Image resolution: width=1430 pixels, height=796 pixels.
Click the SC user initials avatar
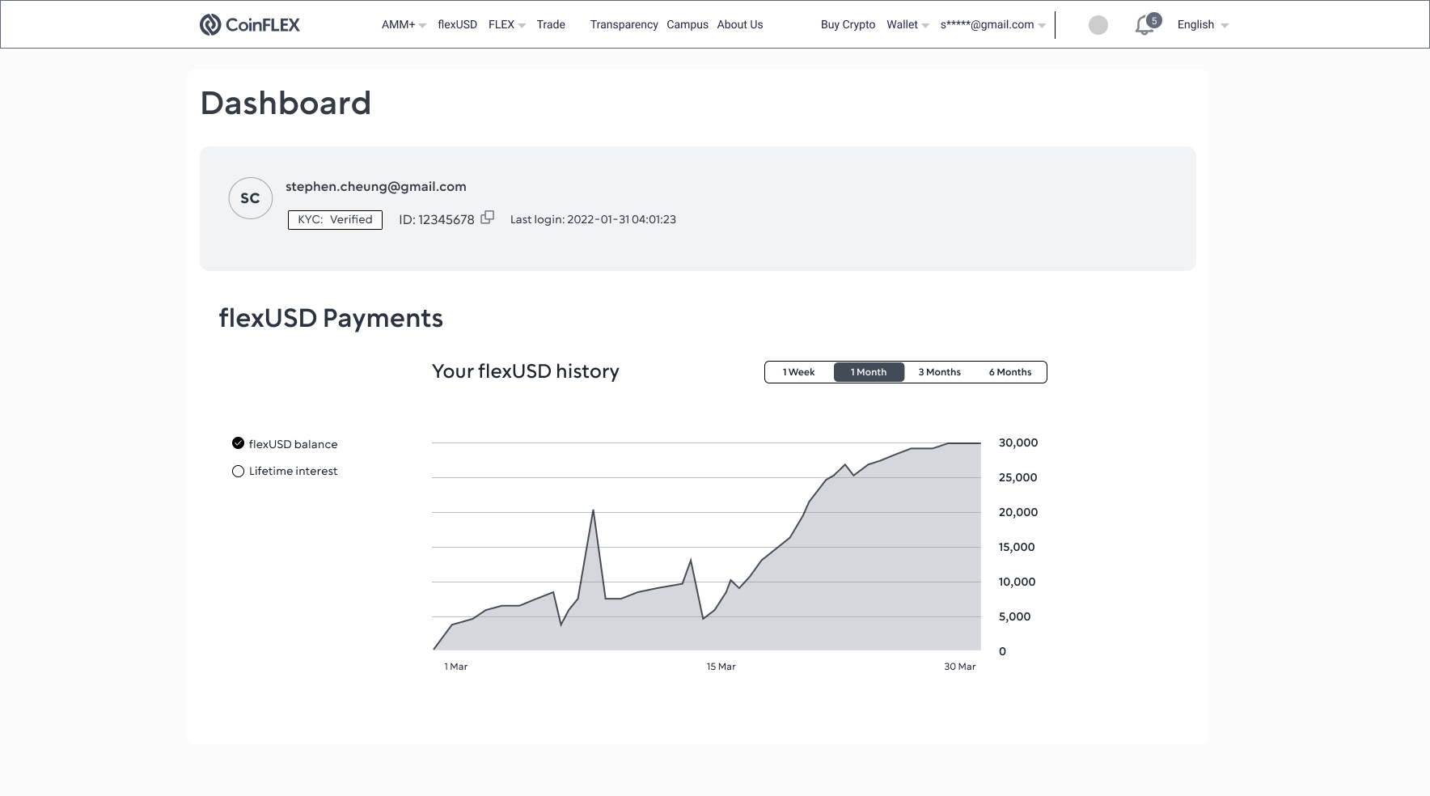coord(250,198)
